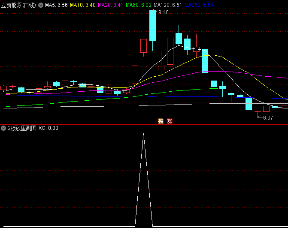This screenshot has height=228, width=288.
Task: Select the magenta MA20 indicator label
Action: [110, 5]
